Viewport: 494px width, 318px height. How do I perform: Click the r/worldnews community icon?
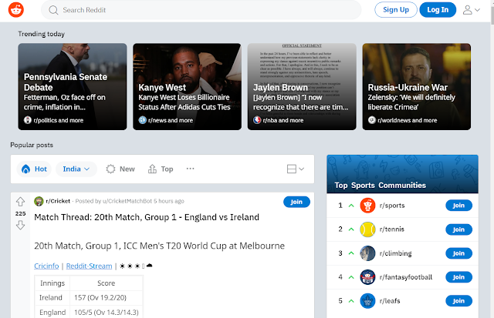pos(372,120)
